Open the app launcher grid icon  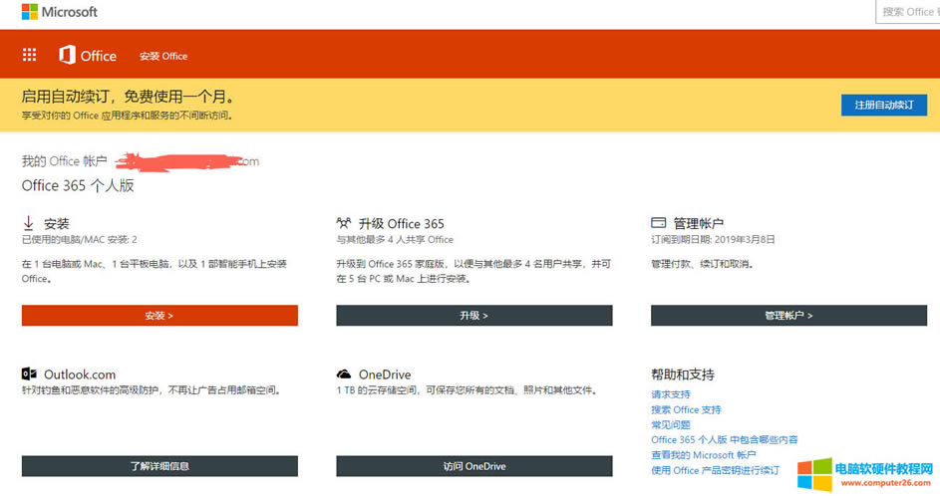pos(29,56)
